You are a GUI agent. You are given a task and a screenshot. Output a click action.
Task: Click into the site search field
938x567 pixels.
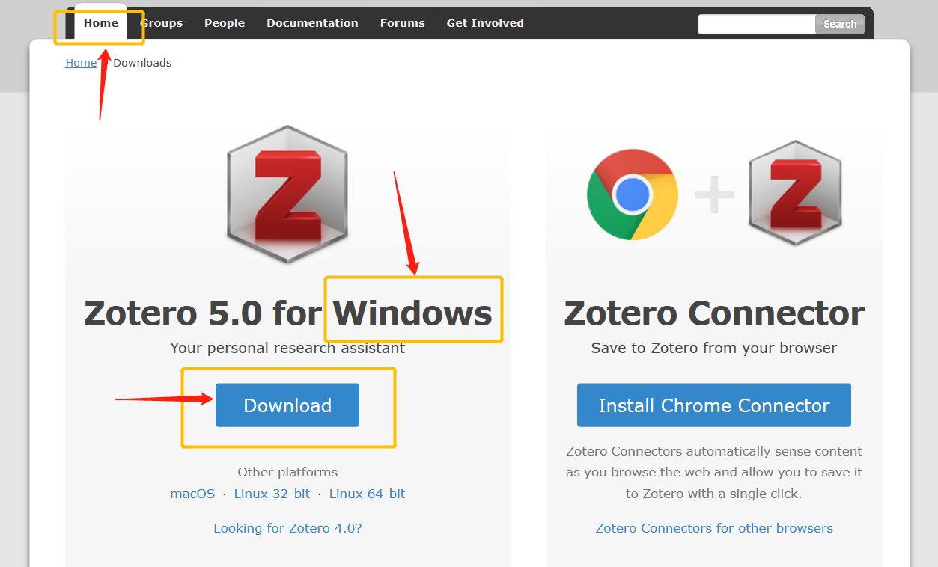[757, 24]
